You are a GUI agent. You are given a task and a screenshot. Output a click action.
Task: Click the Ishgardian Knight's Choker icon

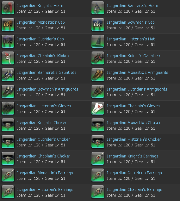coord(8,125)
